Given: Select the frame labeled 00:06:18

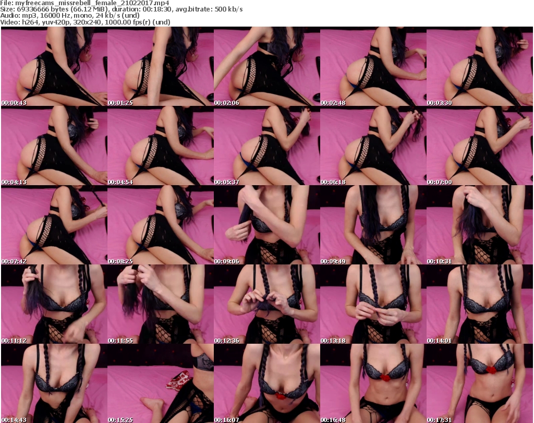Looking at the screenshot, I should (x=373, y=146).
